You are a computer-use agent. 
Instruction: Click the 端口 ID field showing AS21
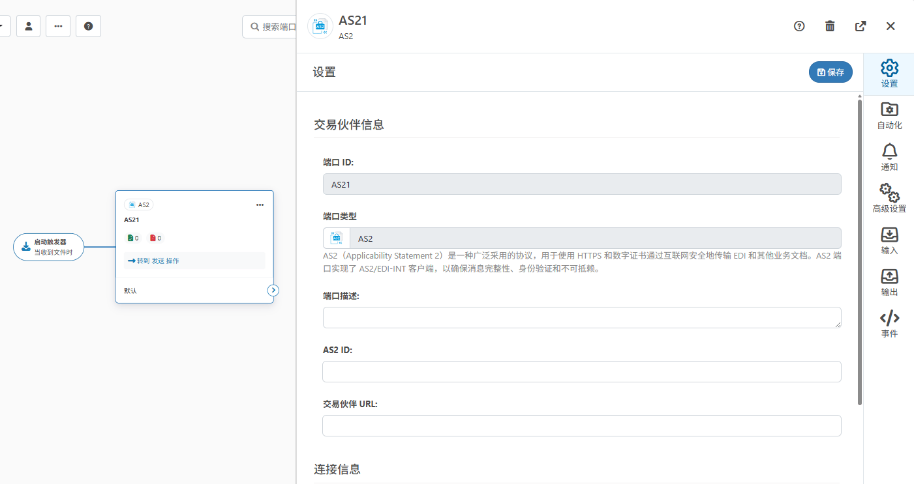click(582, 184)
